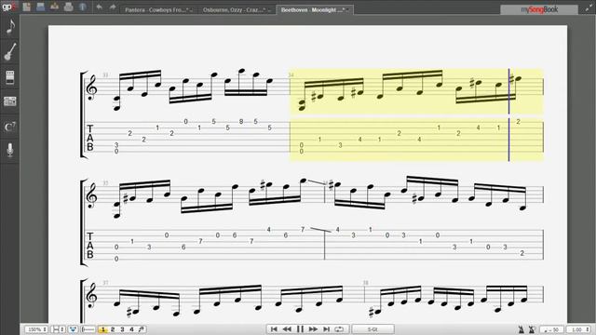Click the treble clef of second system

[91, 196]
